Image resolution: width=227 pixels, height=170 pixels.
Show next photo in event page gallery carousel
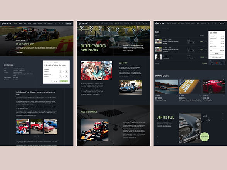point(39,136)
